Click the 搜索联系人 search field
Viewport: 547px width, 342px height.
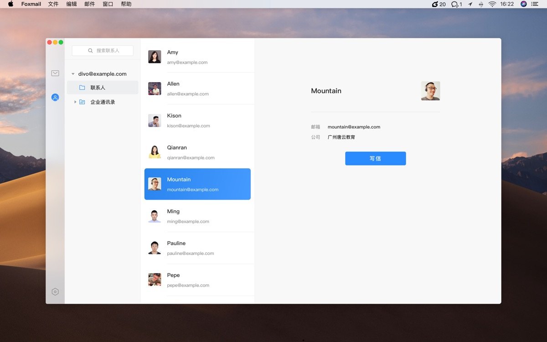click(103, 51)
